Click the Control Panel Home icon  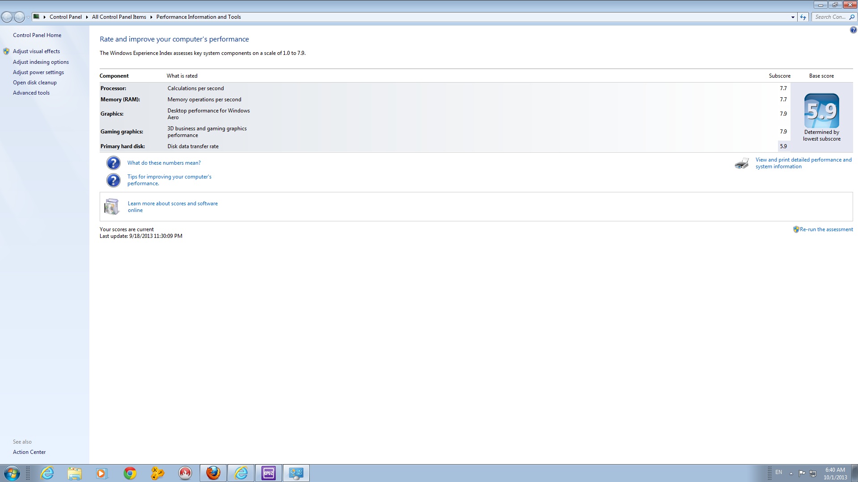click(37, 35)
